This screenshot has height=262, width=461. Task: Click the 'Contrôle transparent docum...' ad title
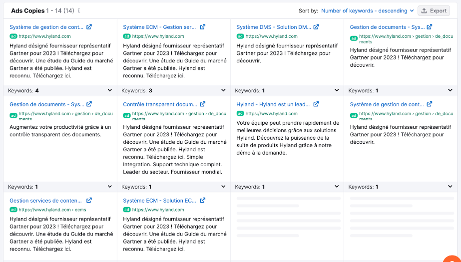(x=160, y=104)
